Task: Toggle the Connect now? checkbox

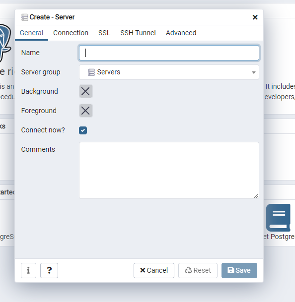Action: pyautogui.click(x=83, y=130)
